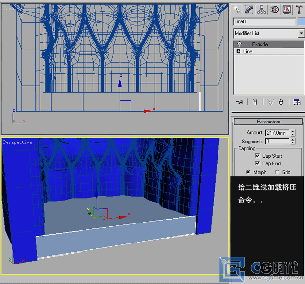Open the object color swatch
This screenshot has width=305, height=284.
point(301,21)
